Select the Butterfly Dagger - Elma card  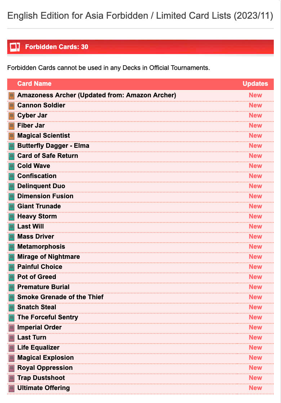pyautogui.click(x=53, y=146)
